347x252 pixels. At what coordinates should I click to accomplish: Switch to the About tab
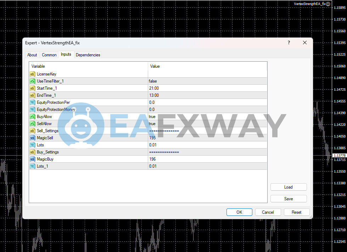tap(32, 55)
